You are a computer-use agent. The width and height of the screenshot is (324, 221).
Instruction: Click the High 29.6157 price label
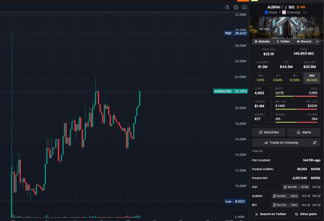tap(236, 33)
